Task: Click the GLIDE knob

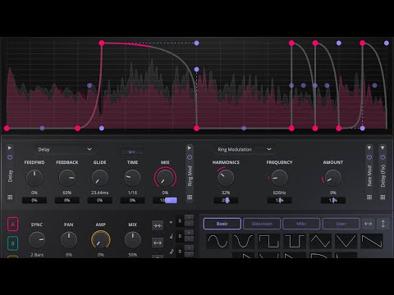Action: (99, 178)
